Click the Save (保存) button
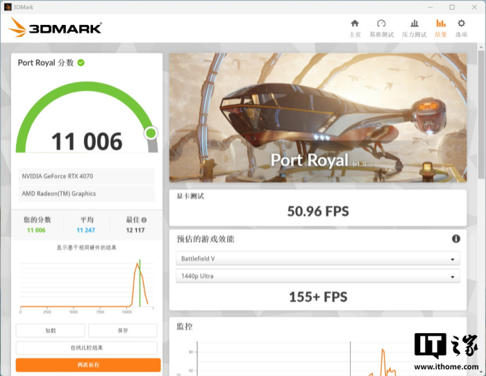Screen dimensions: 486x376 tap(123, 330)
